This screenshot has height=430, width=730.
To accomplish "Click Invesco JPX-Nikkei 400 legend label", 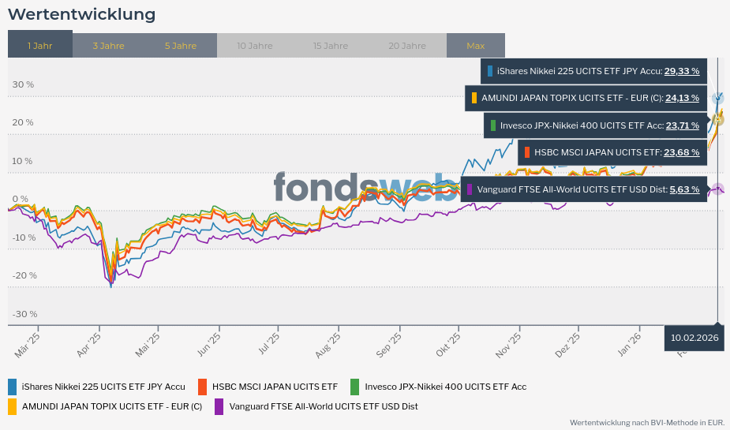I will [446, 387].
